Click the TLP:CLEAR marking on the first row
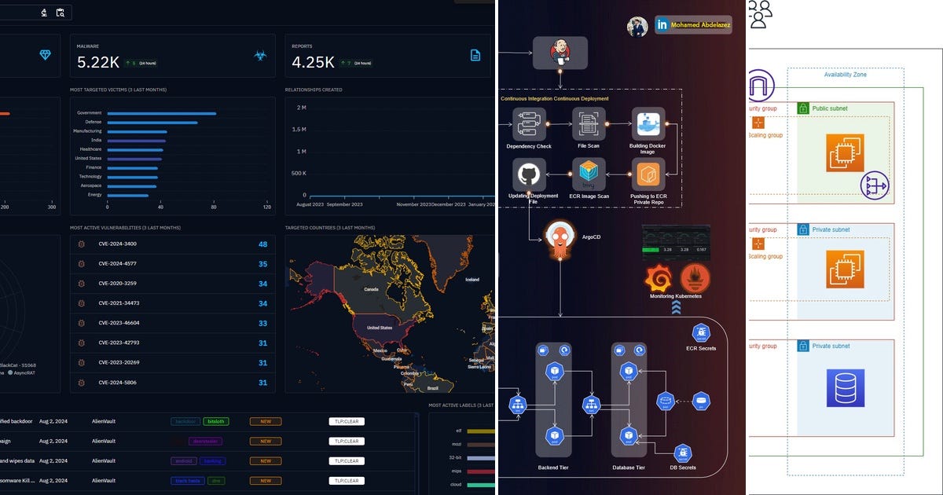This screenshot has width=943, height=495. (346, 421)
